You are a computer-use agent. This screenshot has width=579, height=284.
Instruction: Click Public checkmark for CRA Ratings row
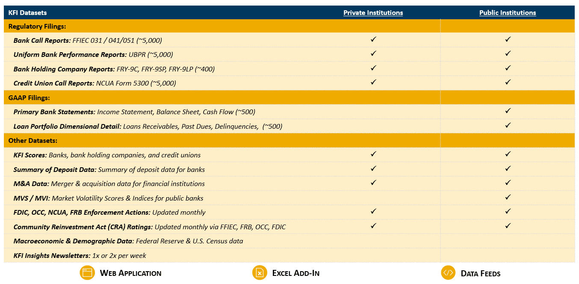(x=508, y=226)
